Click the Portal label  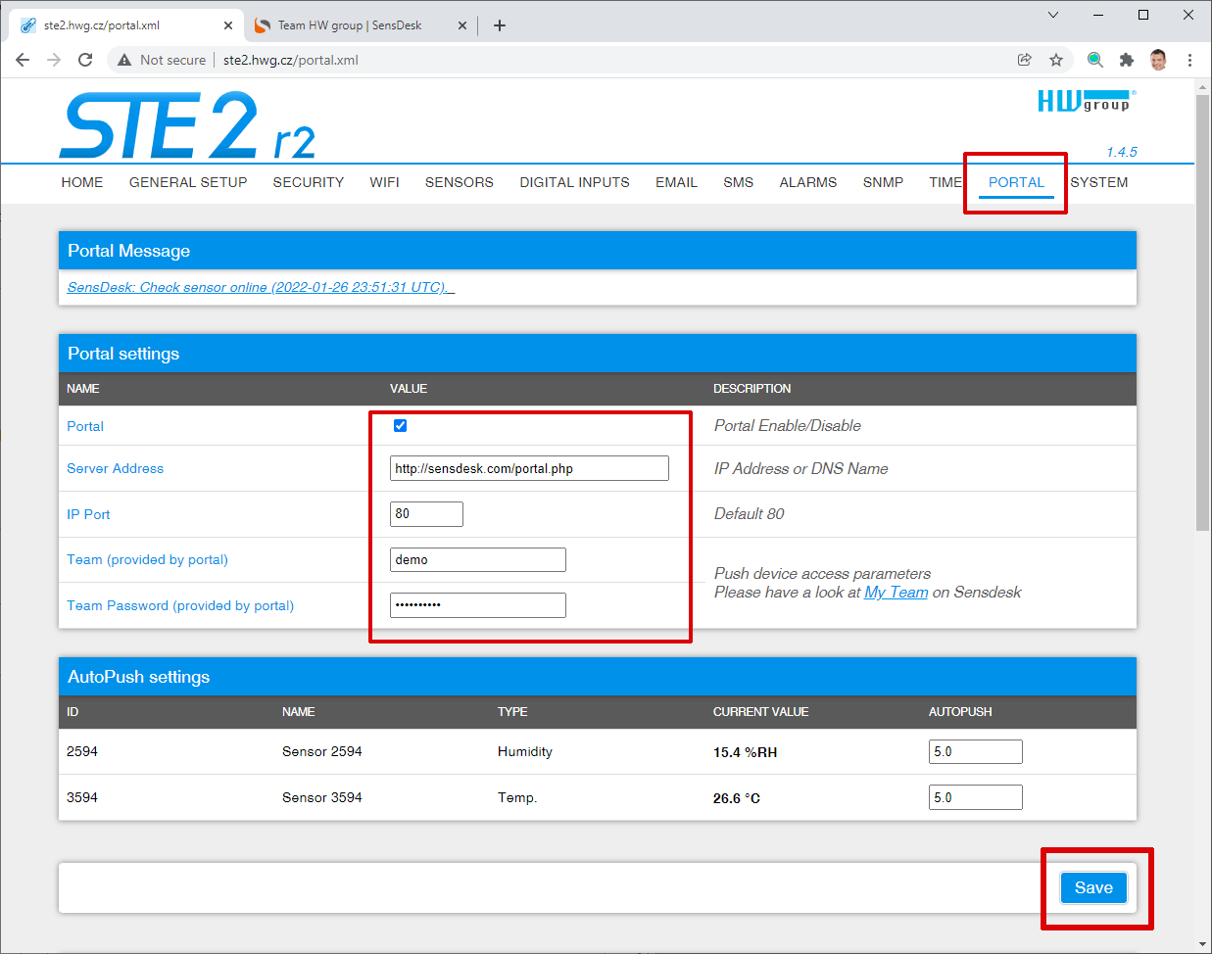pos(85,426)
